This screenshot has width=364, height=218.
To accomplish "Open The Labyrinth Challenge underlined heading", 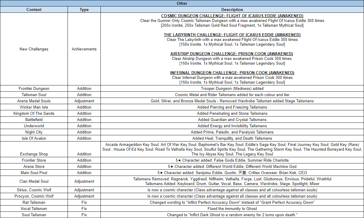I will (x=232, y=35).
